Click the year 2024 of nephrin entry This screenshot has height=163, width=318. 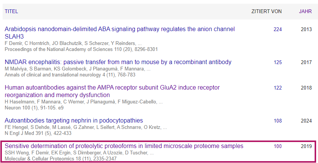click(x=306, y=121)
